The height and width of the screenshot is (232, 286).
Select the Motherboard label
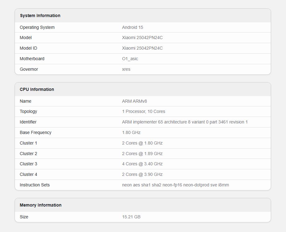coord(32,59)
